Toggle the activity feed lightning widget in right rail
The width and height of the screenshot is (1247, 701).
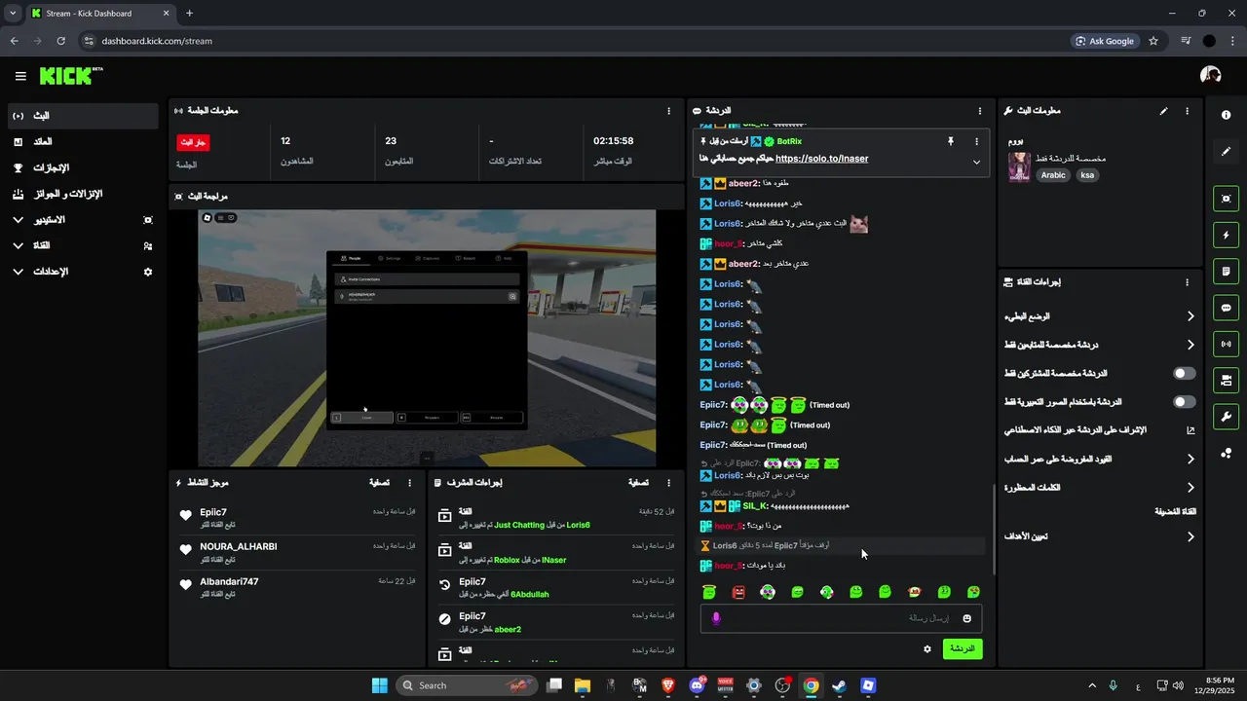coord(1226,235)
